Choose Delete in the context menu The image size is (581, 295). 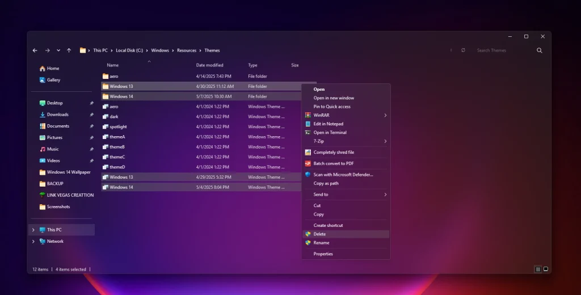pos(346,234)
